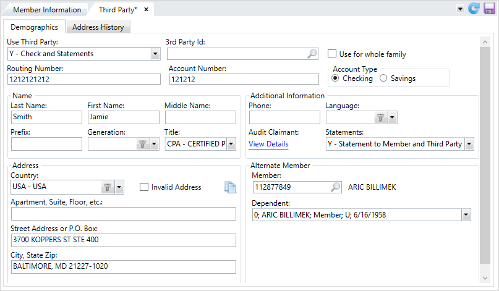This screenshot has height=291, width=499.
Task: Open the Dependent dropdown list
Action: (466, 214)
